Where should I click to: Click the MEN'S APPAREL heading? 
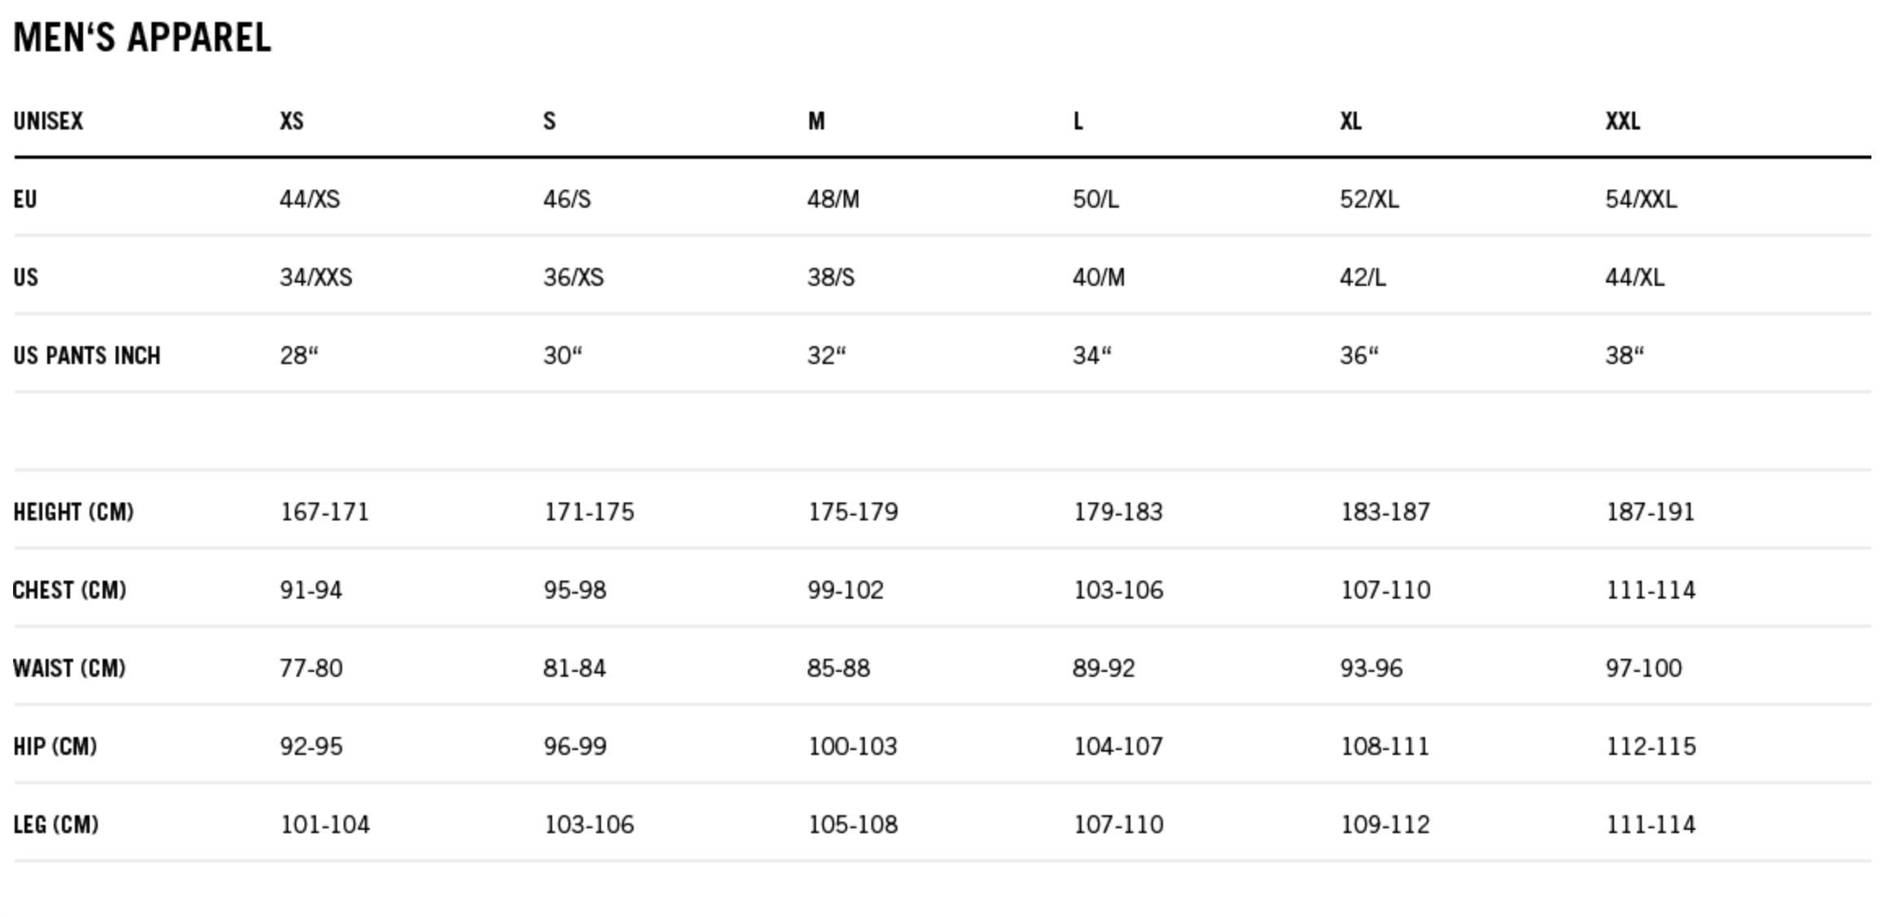pos(143,38)
